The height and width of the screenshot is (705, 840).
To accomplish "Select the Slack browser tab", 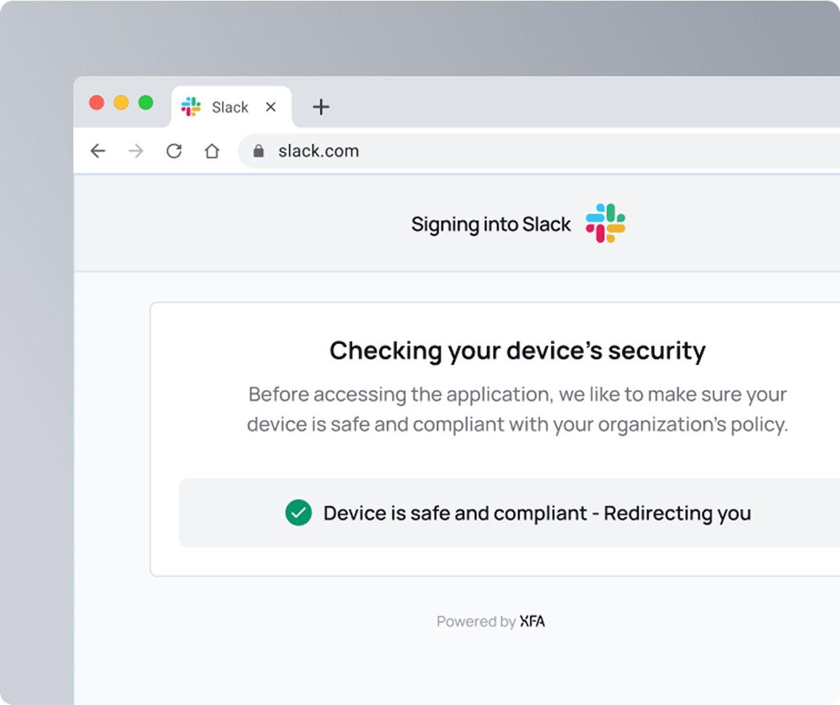I will pyautogui.click(x=232, y=107).
